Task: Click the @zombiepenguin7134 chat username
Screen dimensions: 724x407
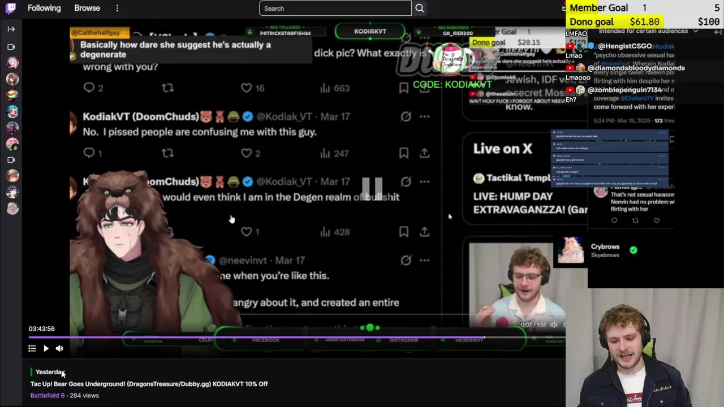Action: (x=624, y=90)
